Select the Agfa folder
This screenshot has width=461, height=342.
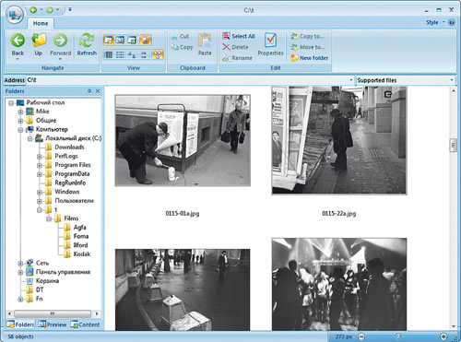79,228
